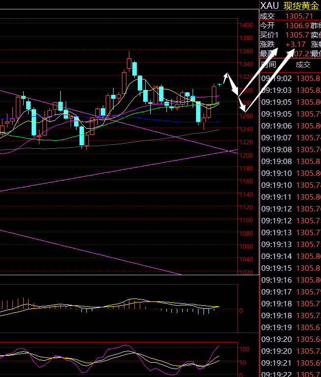The width and height of the screenshot is (321, 377).
Task: Click the +3.17 change value
Action: pos(295,44)
